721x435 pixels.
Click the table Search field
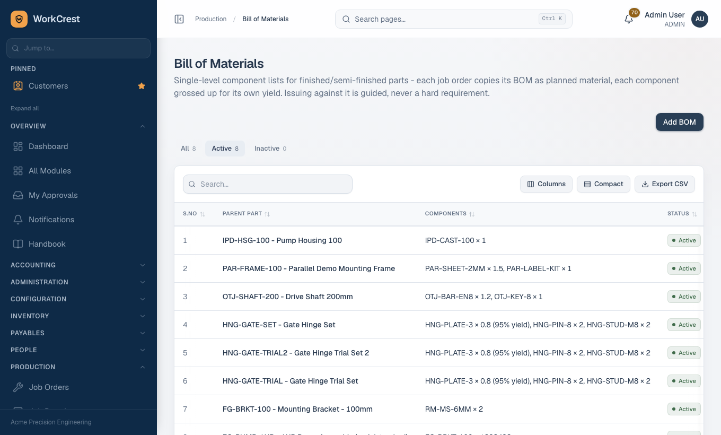pyautogui.click(x=268, y=184)
